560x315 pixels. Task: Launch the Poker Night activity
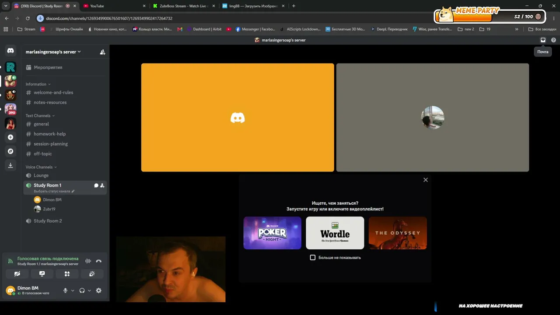point(273,233)
